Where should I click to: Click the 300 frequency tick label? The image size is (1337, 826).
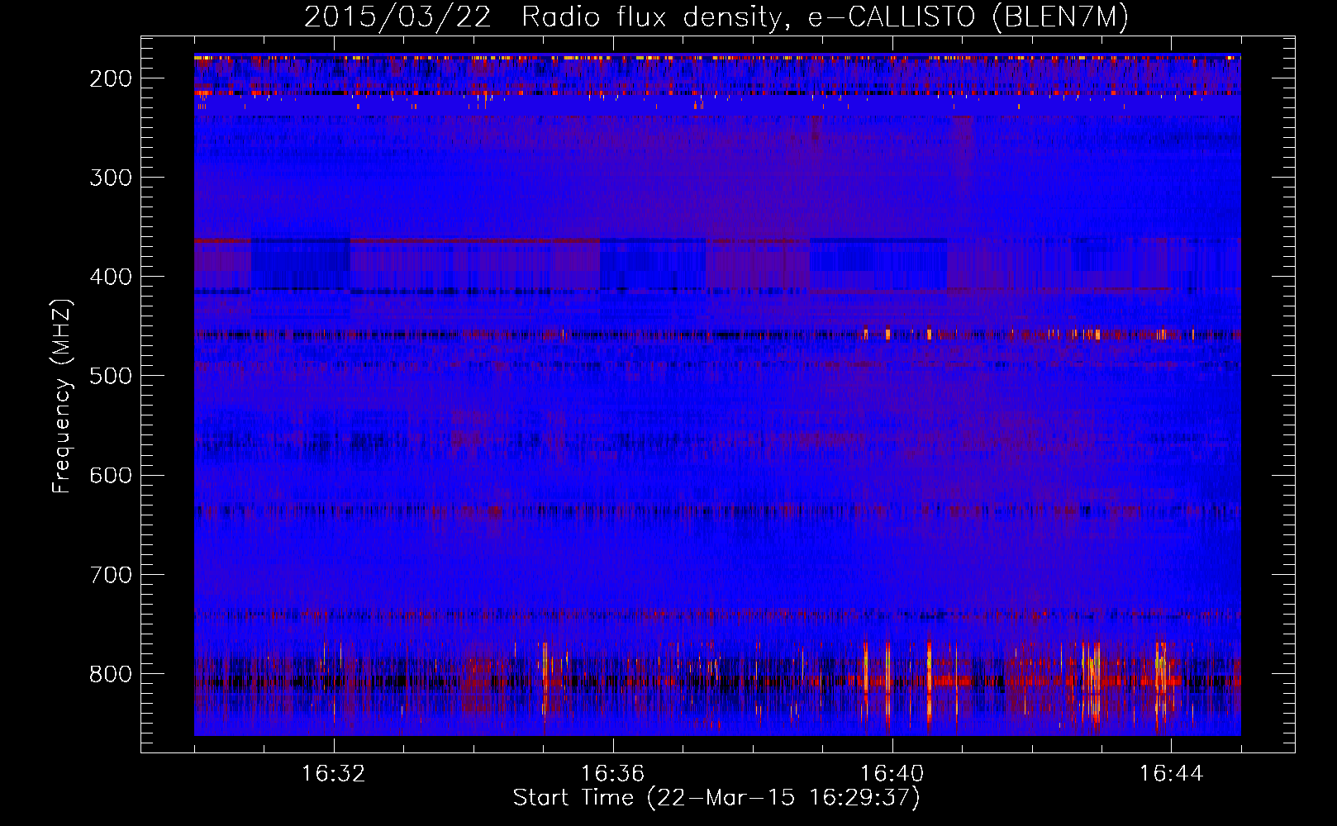click(111, 178)
